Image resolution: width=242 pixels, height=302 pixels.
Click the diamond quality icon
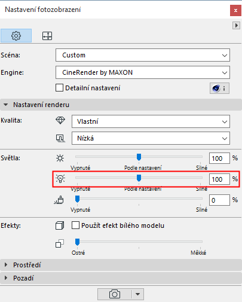(x=60, y=120)
